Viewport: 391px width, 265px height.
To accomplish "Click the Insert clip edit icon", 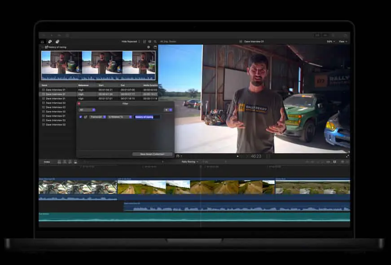I will pyautogui.click(x=65, y=162).
